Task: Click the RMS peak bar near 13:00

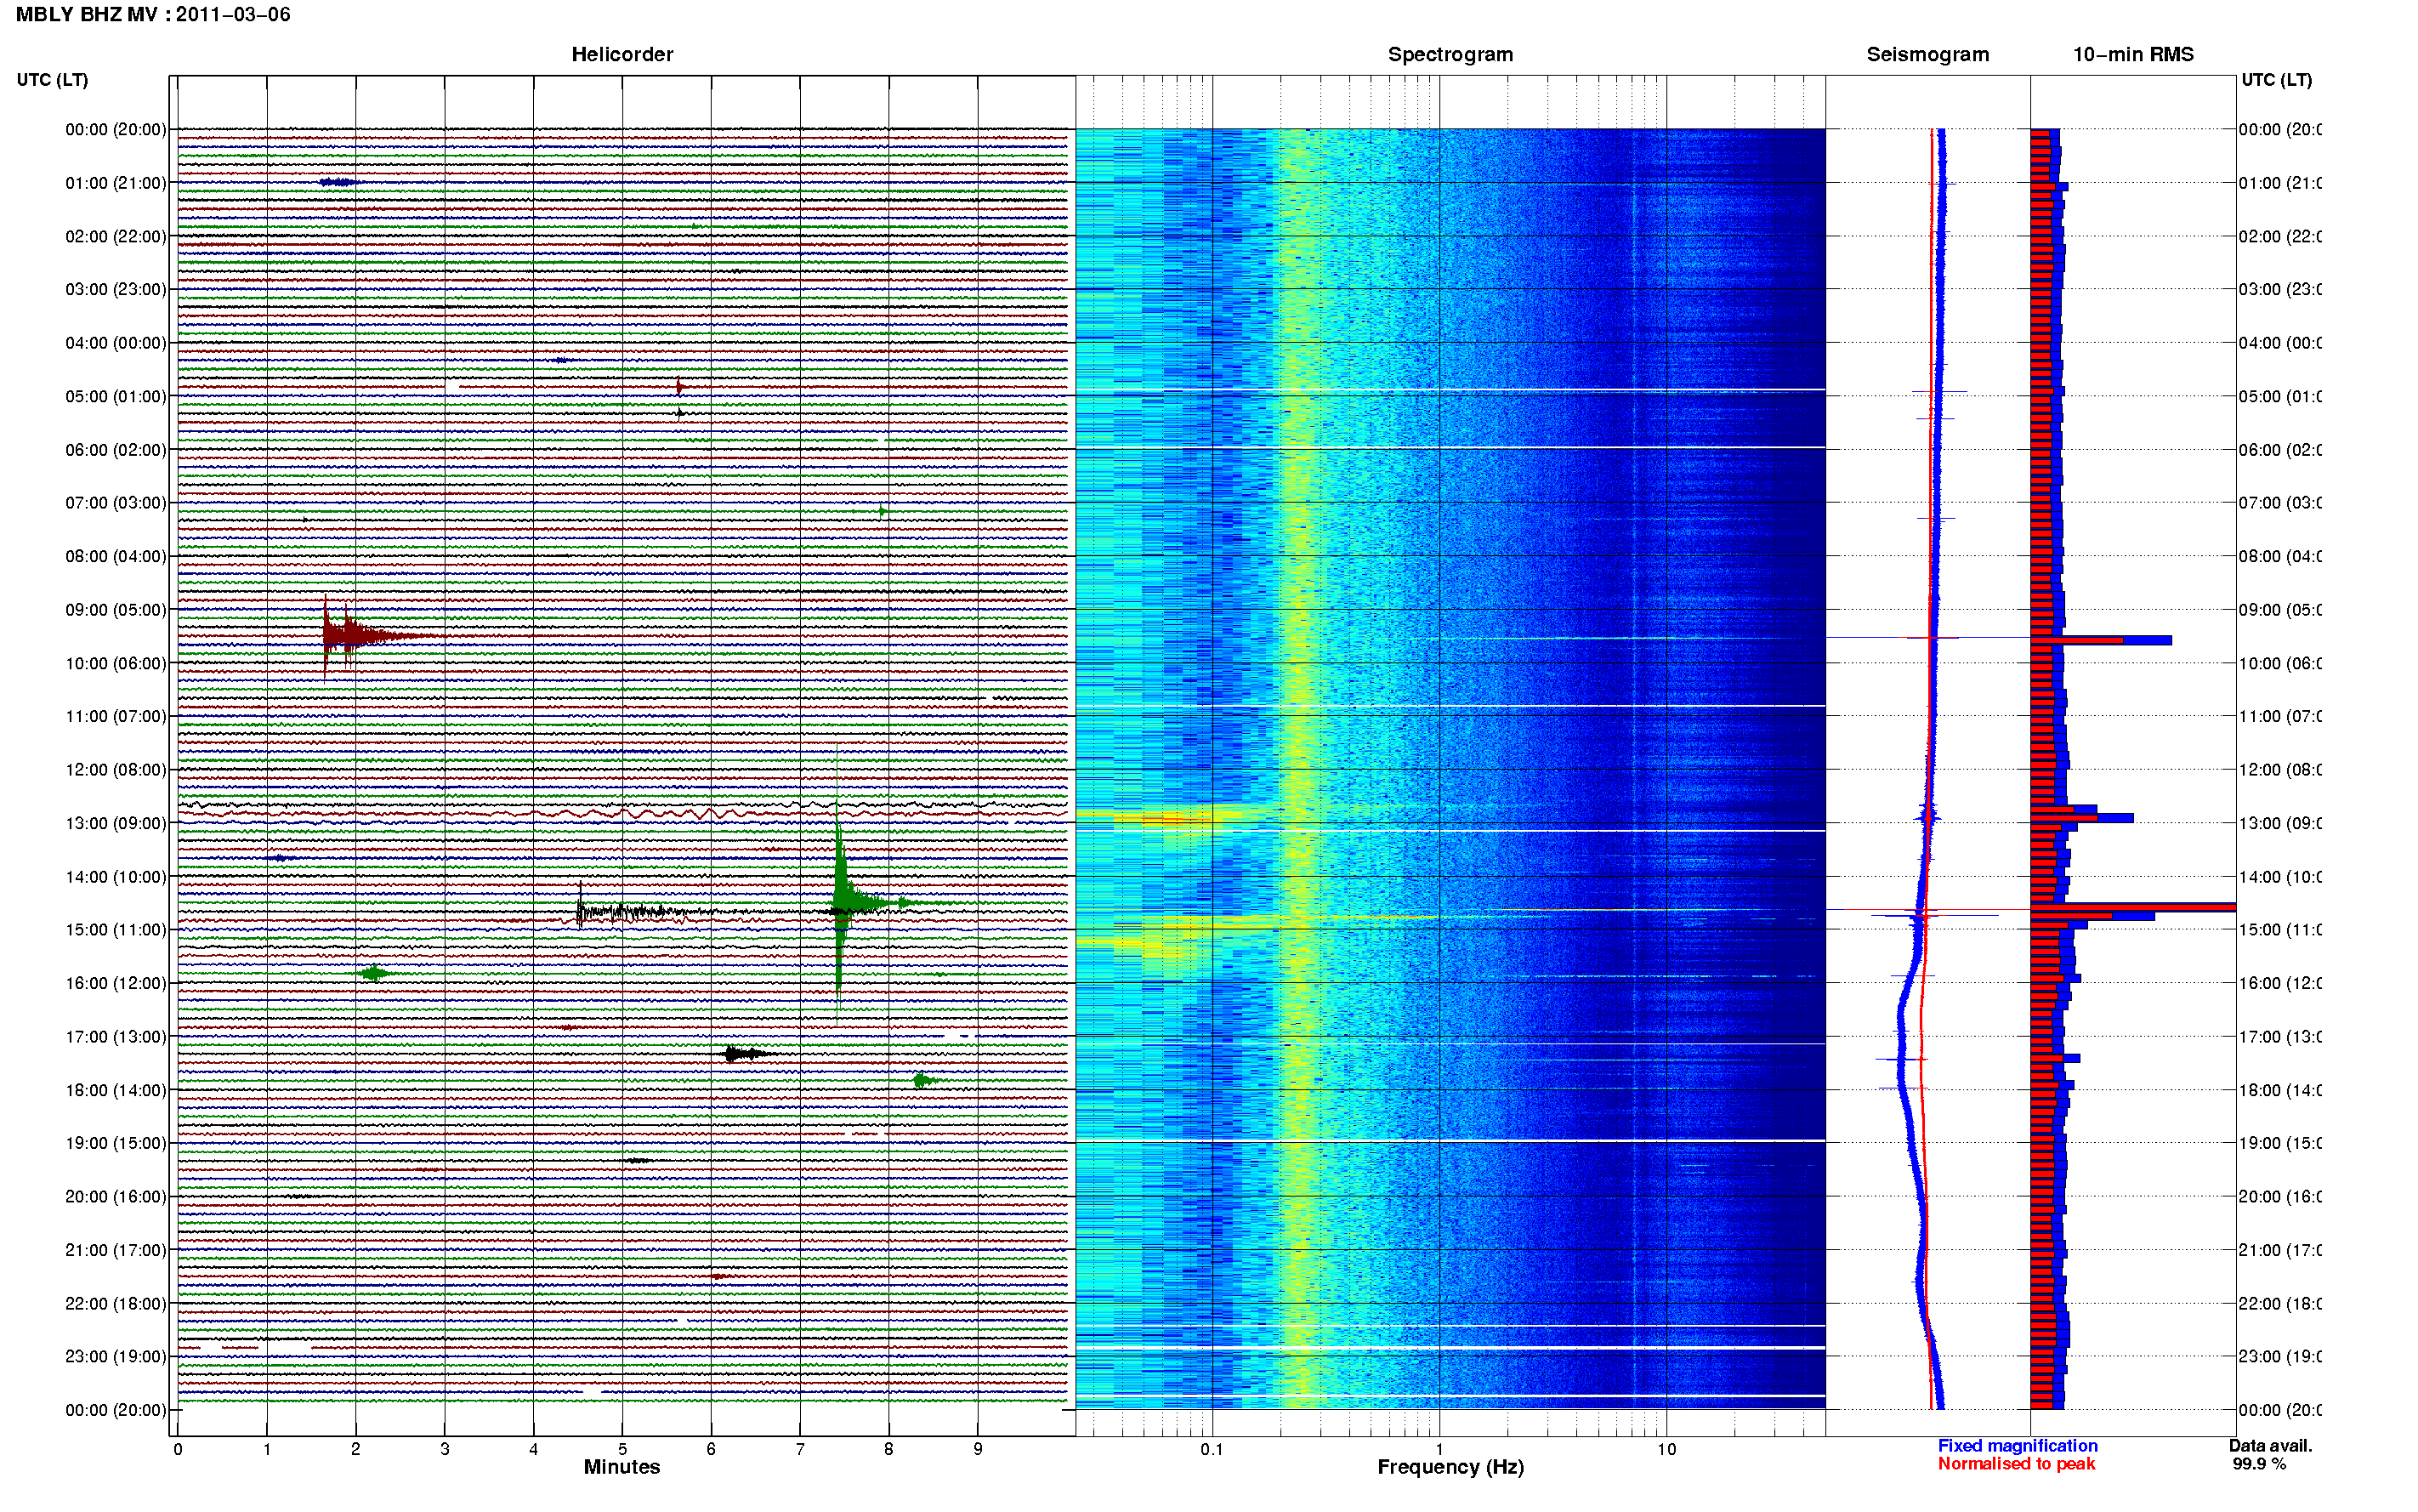Action: (x=2081, y=818)
